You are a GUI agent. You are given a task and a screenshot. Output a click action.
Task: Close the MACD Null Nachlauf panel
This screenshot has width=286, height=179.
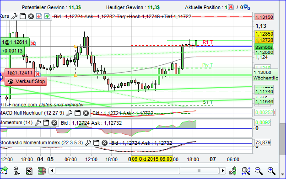[86, 113]
